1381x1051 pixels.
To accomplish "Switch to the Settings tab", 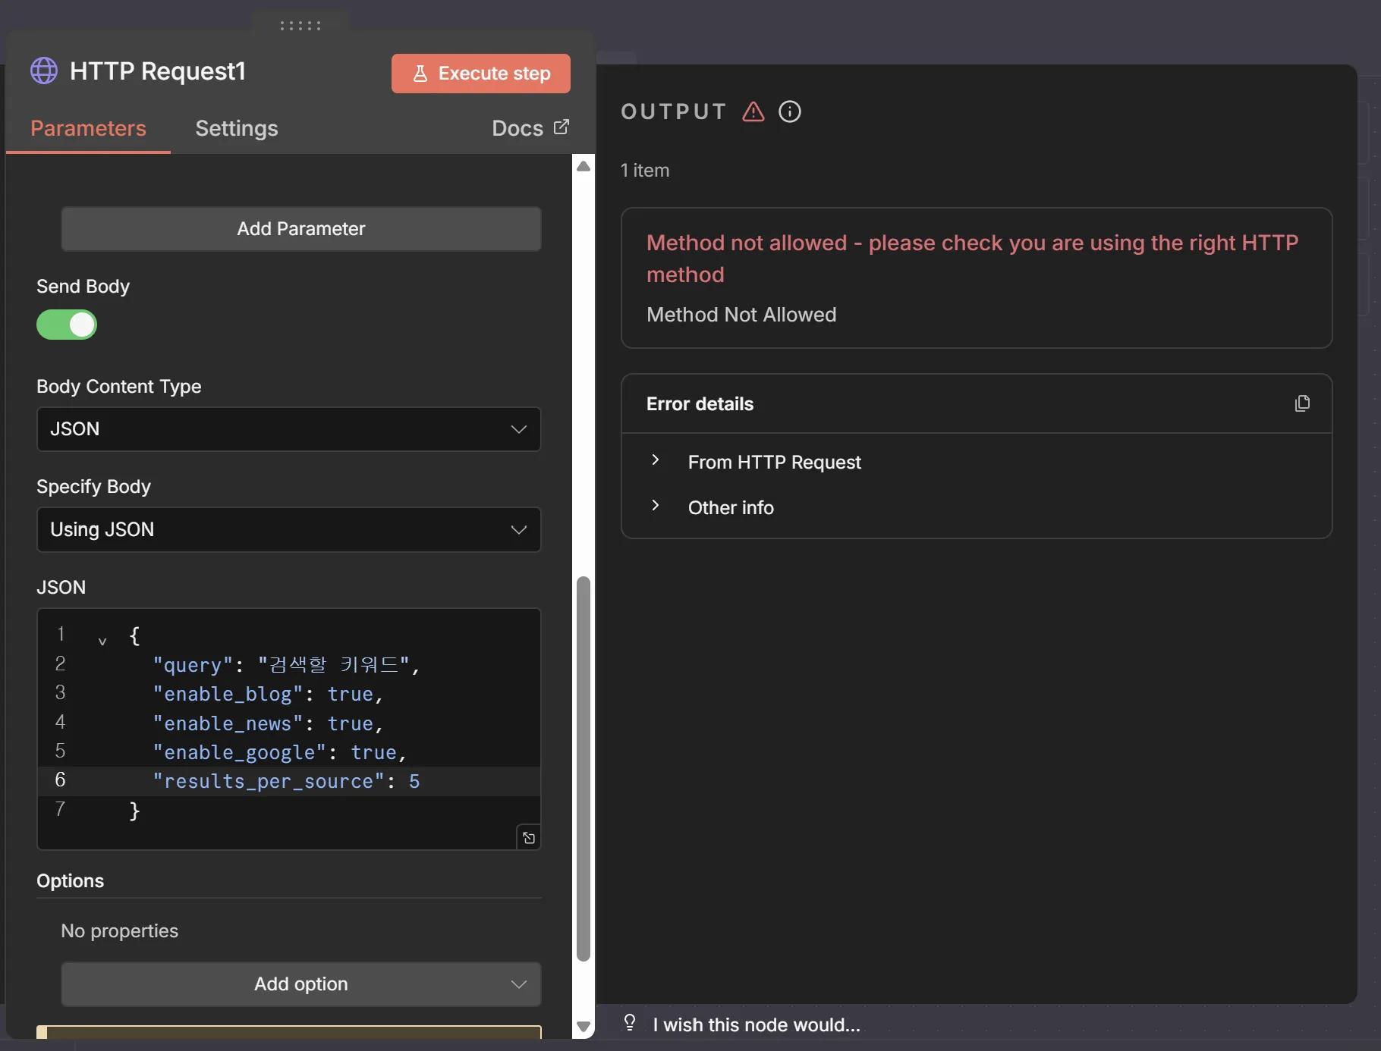I will pyautogui.click(x=237, y=129).
